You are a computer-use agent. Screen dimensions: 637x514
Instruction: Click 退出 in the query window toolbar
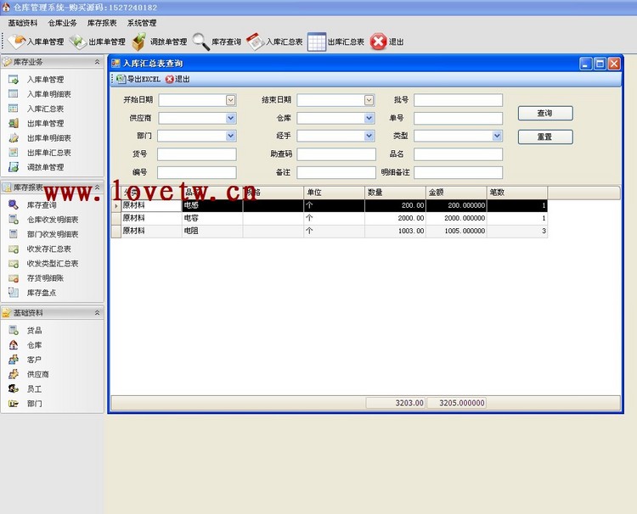(178, 79)
